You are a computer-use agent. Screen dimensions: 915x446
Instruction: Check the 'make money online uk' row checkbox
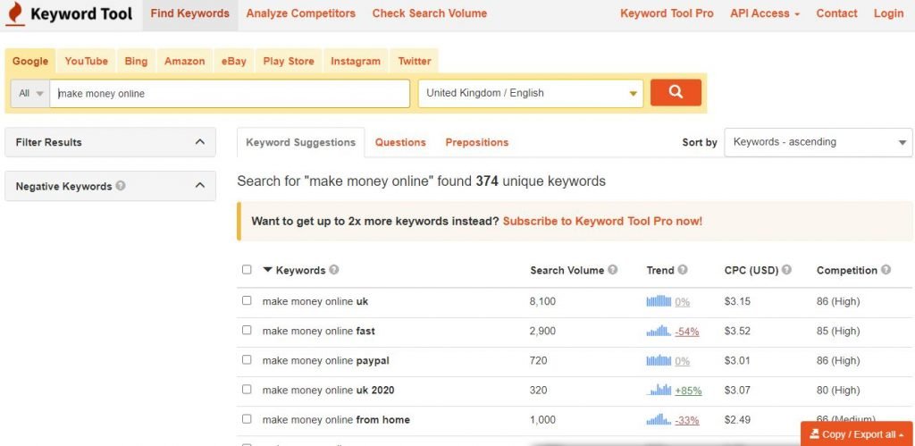(248, 301)
